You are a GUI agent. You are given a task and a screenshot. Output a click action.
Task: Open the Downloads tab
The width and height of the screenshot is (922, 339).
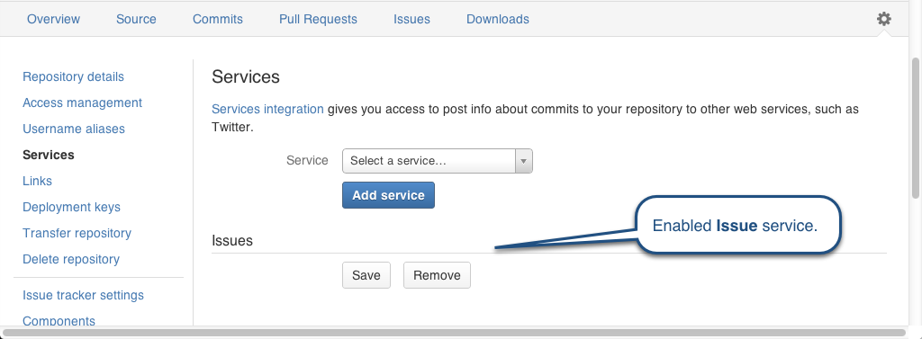point(497,19)
